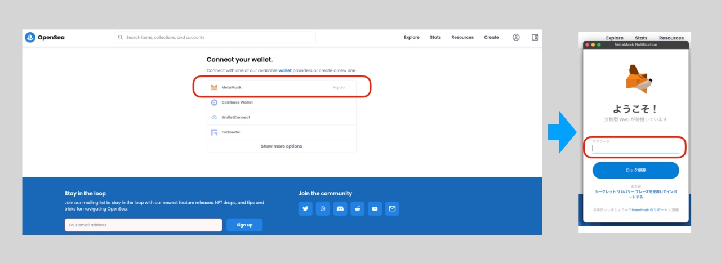The height and width of the screenshot is (263, 721).
Task: Focus the MetaMask password field
Action: pos(635,149)
